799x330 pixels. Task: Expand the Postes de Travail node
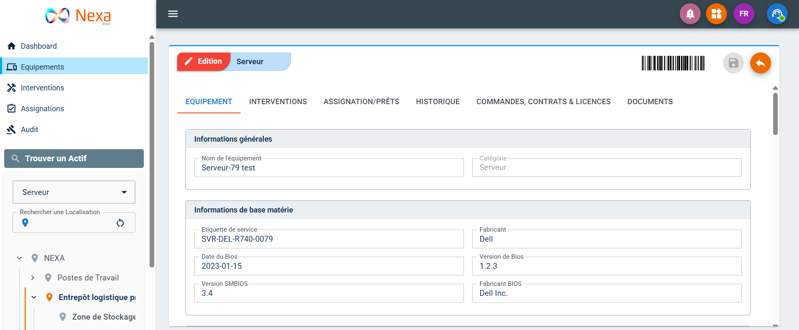point(33,278)
